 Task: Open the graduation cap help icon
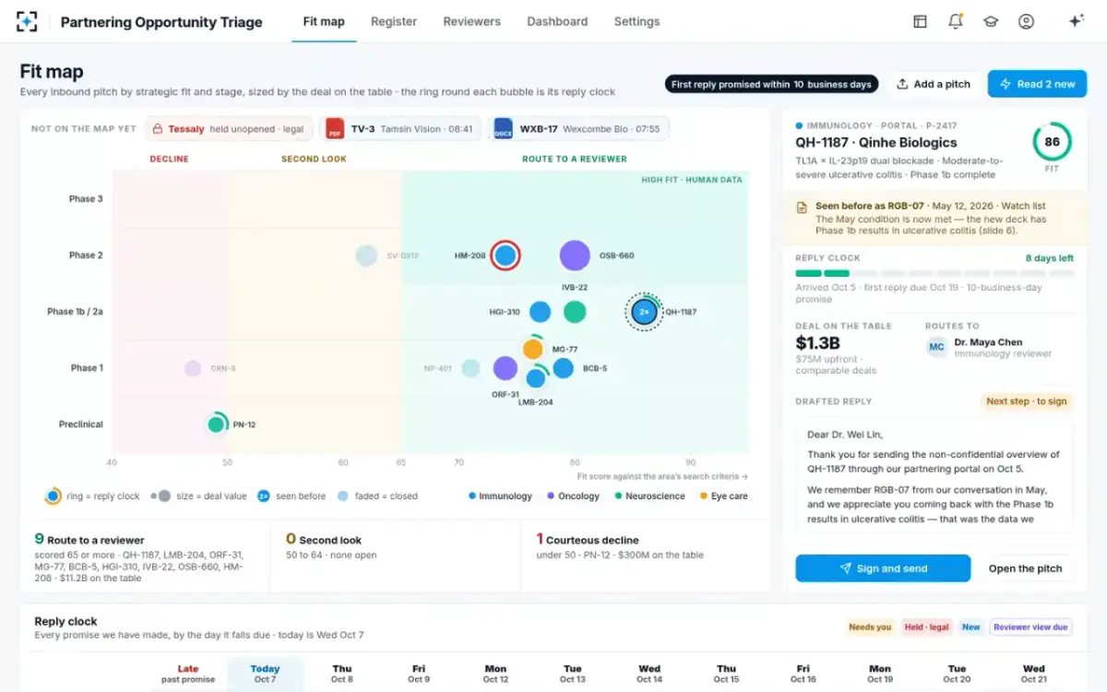[991, 21]
